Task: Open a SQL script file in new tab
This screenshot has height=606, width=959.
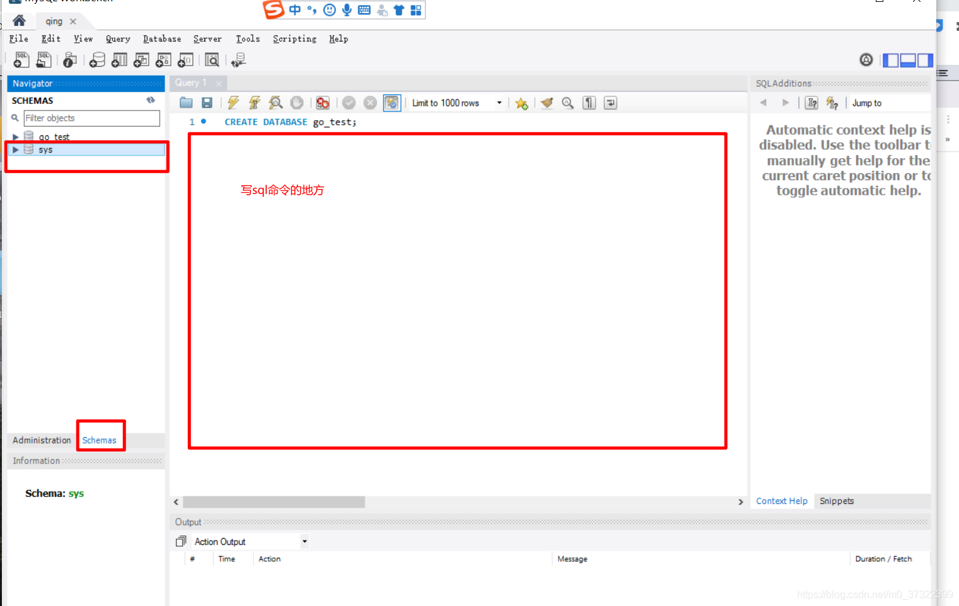Action: pyautogui.click(x=44, y=60)
